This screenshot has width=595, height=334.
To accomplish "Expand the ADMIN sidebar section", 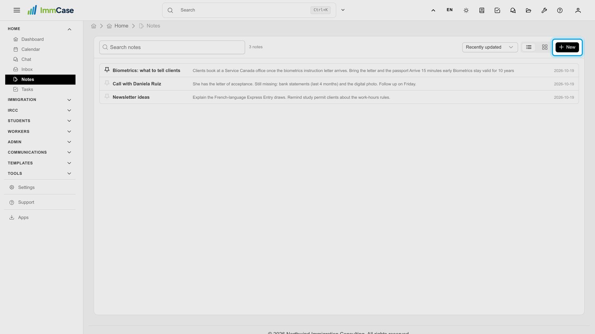I will pyautogui.click(x=40, y=142).
